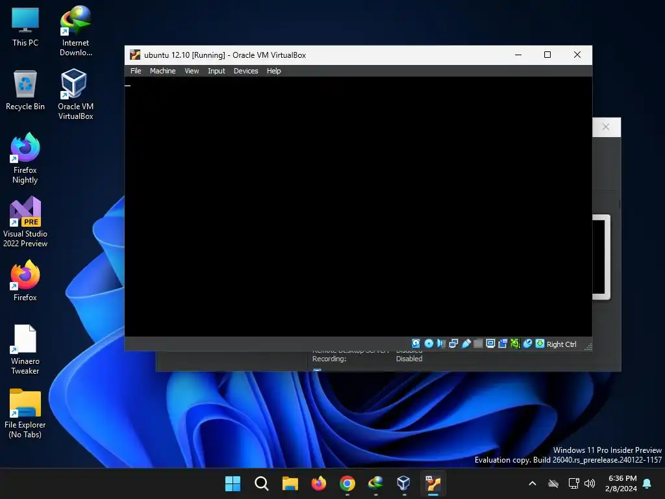This screenshot has width=665, height=499.
Task: Open File Explorer from the taskbar
Action: 290,483
